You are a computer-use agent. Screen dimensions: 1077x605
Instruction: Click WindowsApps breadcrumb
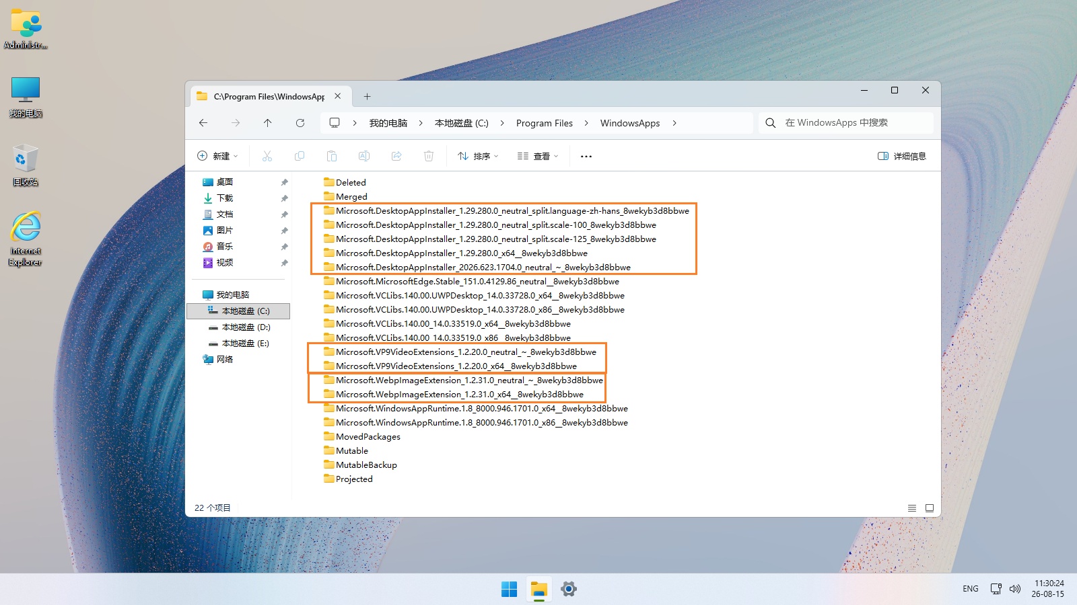(x=630, y=123)
